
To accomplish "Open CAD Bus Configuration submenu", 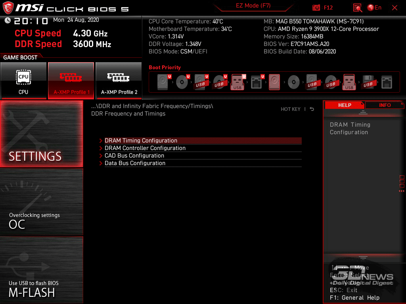I will point(203,156).
